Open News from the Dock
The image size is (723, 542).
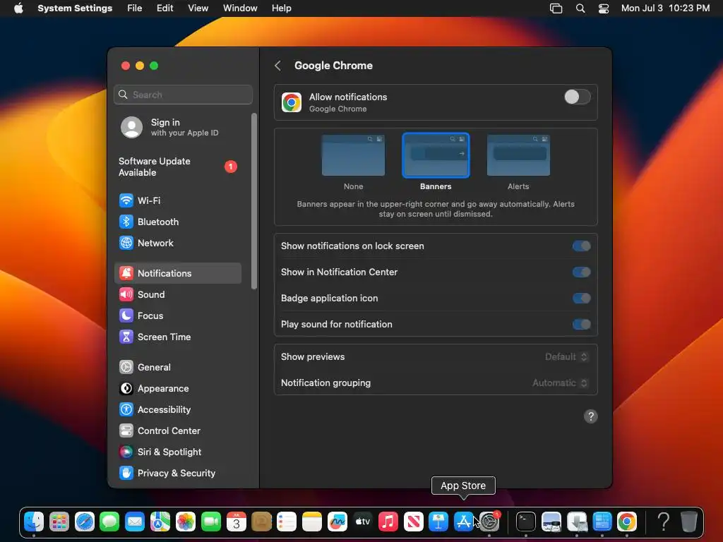point(414,522)
